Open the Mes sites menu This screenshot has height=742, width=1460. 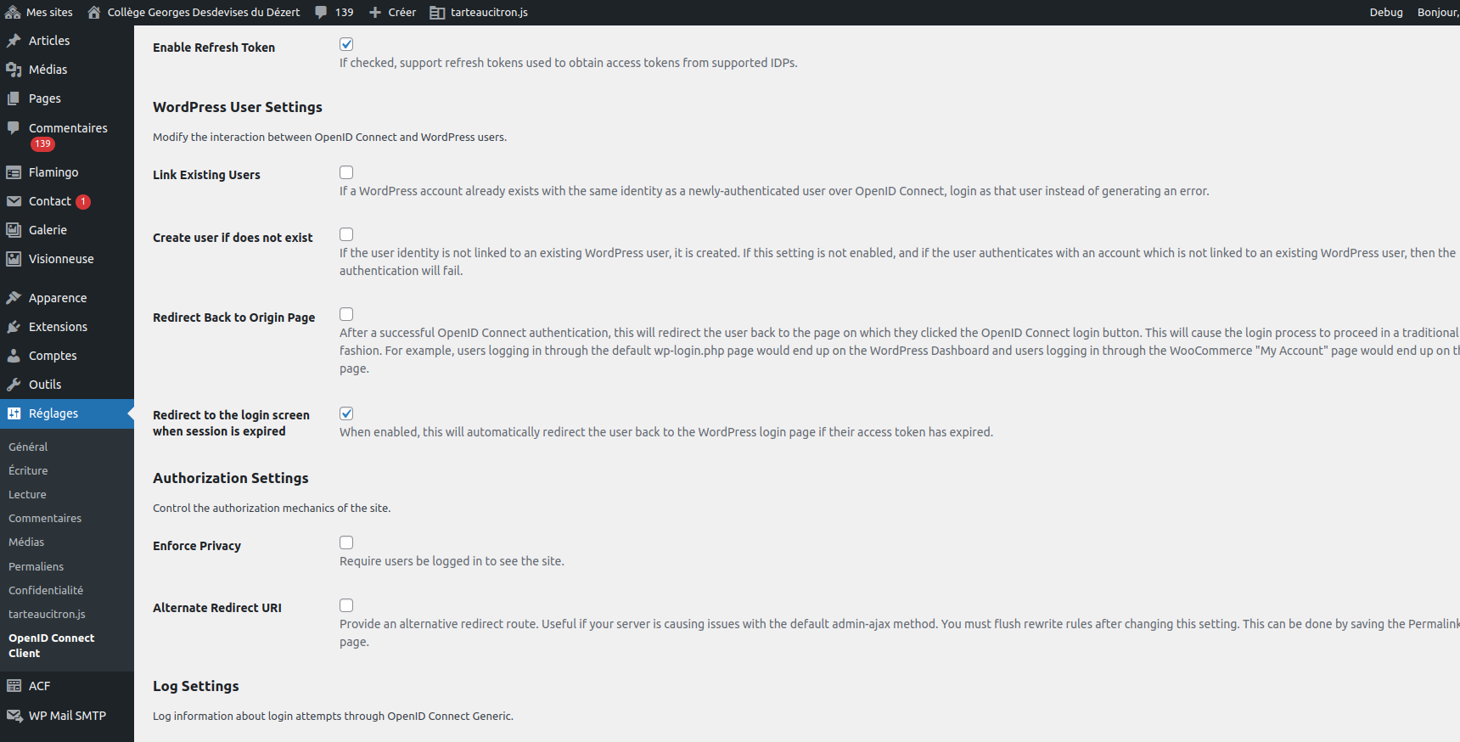tap(39, 13)
